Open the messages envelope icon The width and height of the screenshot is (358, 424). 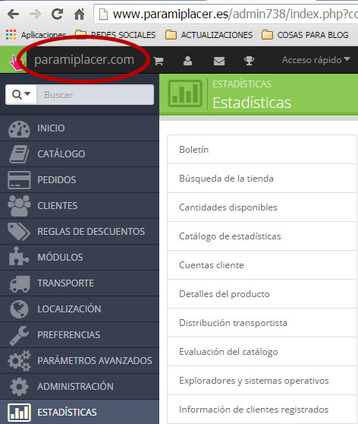219,61
